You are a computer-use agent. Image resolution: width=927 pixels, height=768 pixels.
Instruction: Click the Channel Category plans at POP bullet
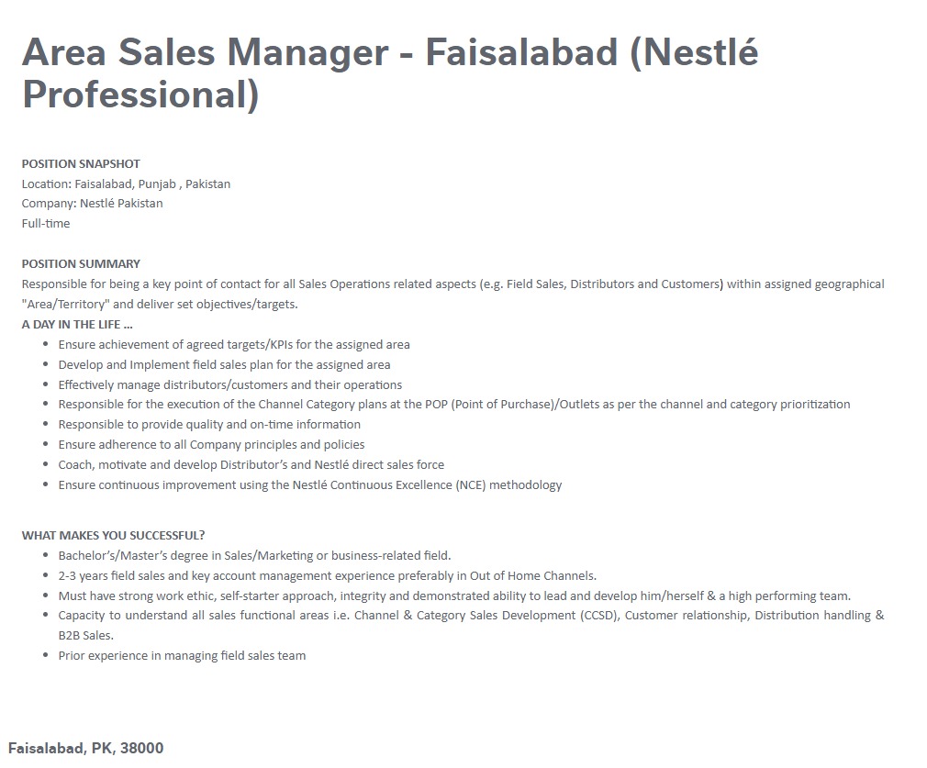click(x=453, y=404)
